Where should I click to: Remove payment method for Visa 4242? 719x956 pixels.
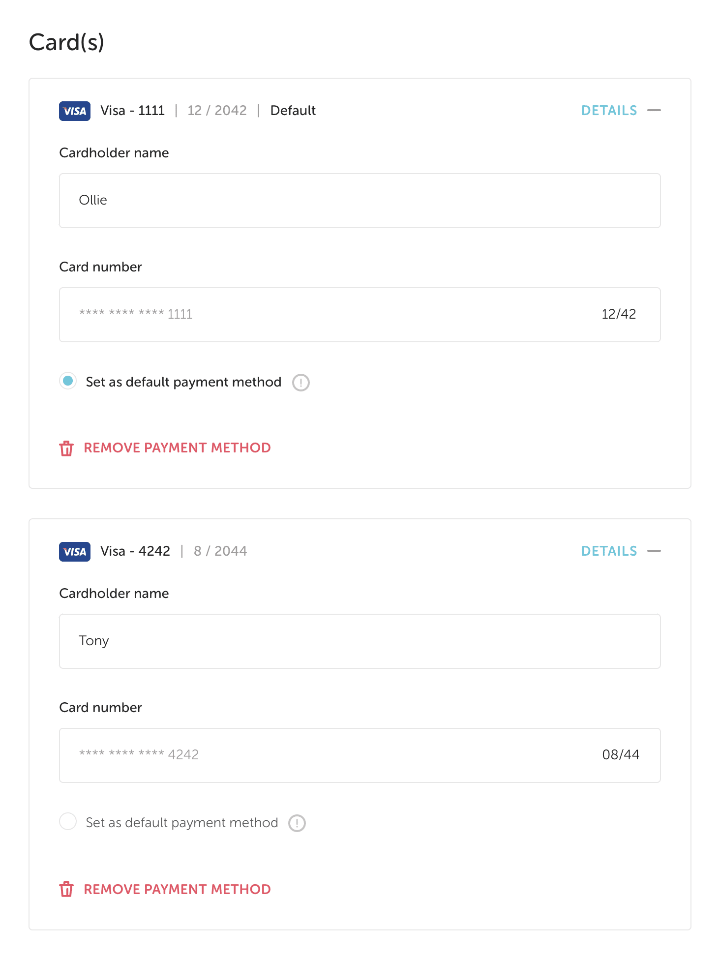[x=177, y=889]
